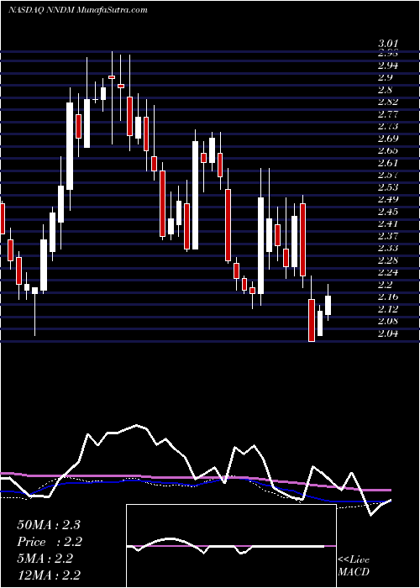The image size is (420, 588).
Task: Click inside the MACD inset chart box
Action: [x=231, y=546]
